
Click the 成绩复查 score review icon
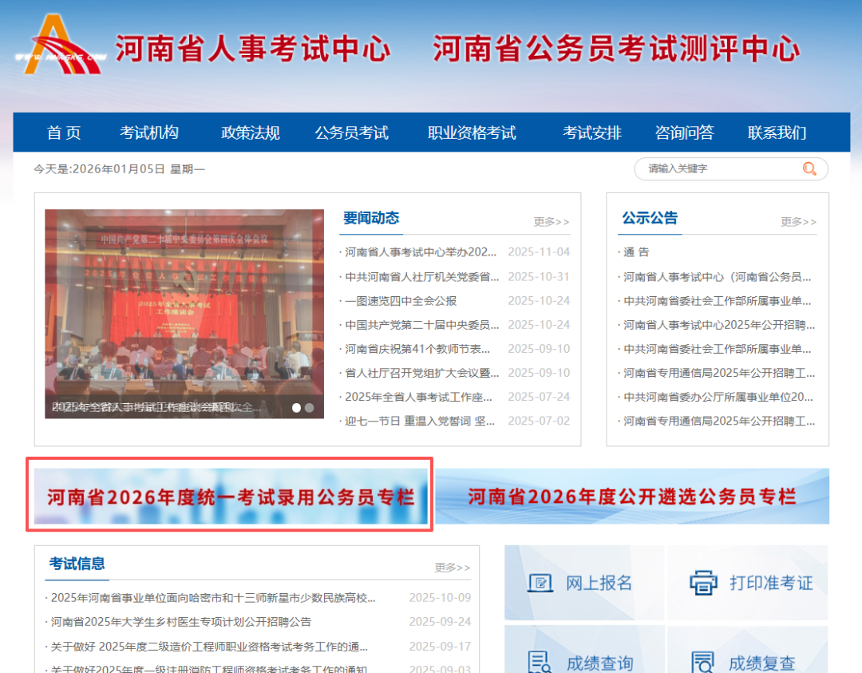tap(702, 663)
